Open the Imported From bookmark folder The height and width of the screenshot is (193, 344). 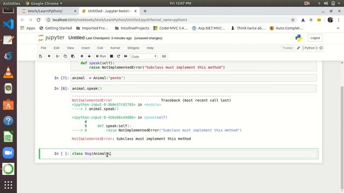[92, 28]
